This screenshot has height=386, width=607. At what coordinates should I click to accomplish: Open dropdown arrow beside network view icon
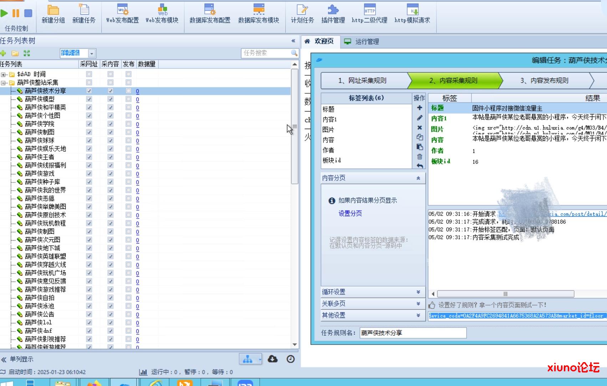(260, 360)
